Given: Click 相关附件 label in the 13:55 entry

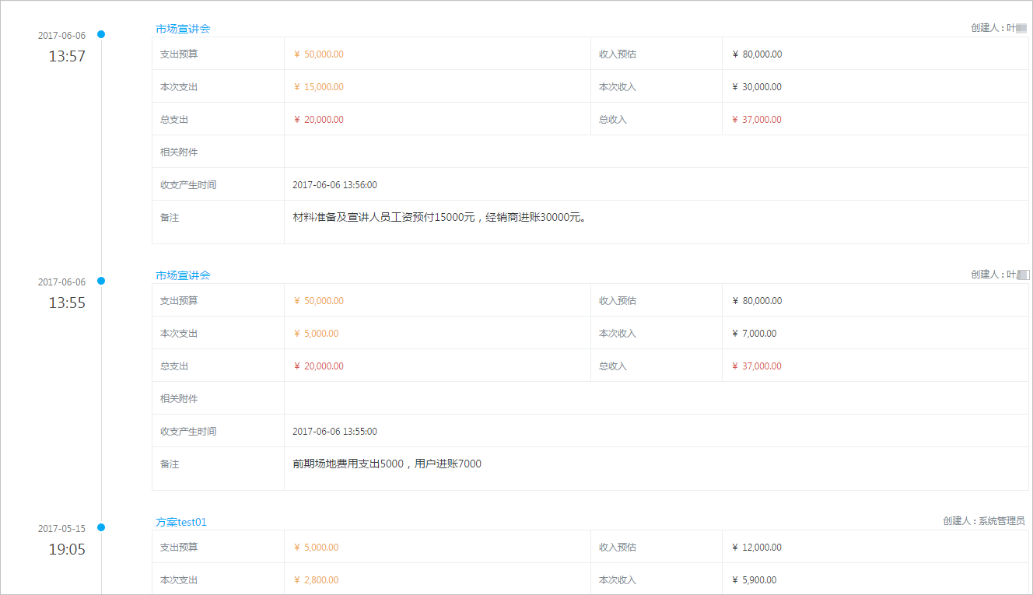Looking at the screenshot, I should [x=179, y=399].
